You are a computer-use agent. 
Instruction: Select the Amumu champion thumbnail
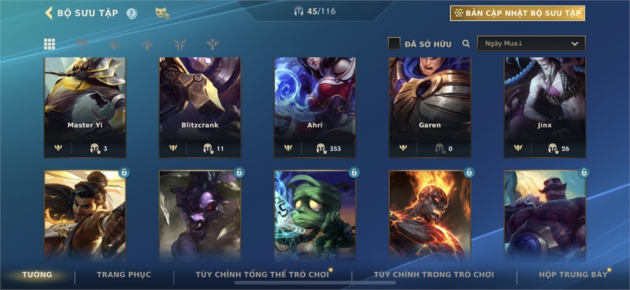click(314, 217)
